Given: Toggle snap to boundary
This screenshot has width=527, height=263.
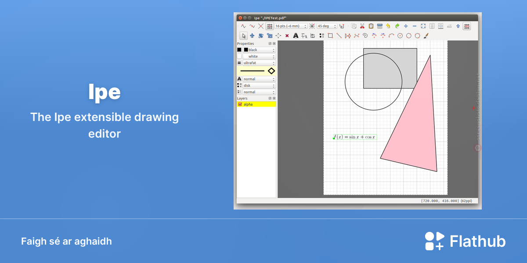Looking at the screenshot, I should pos(252,26).
